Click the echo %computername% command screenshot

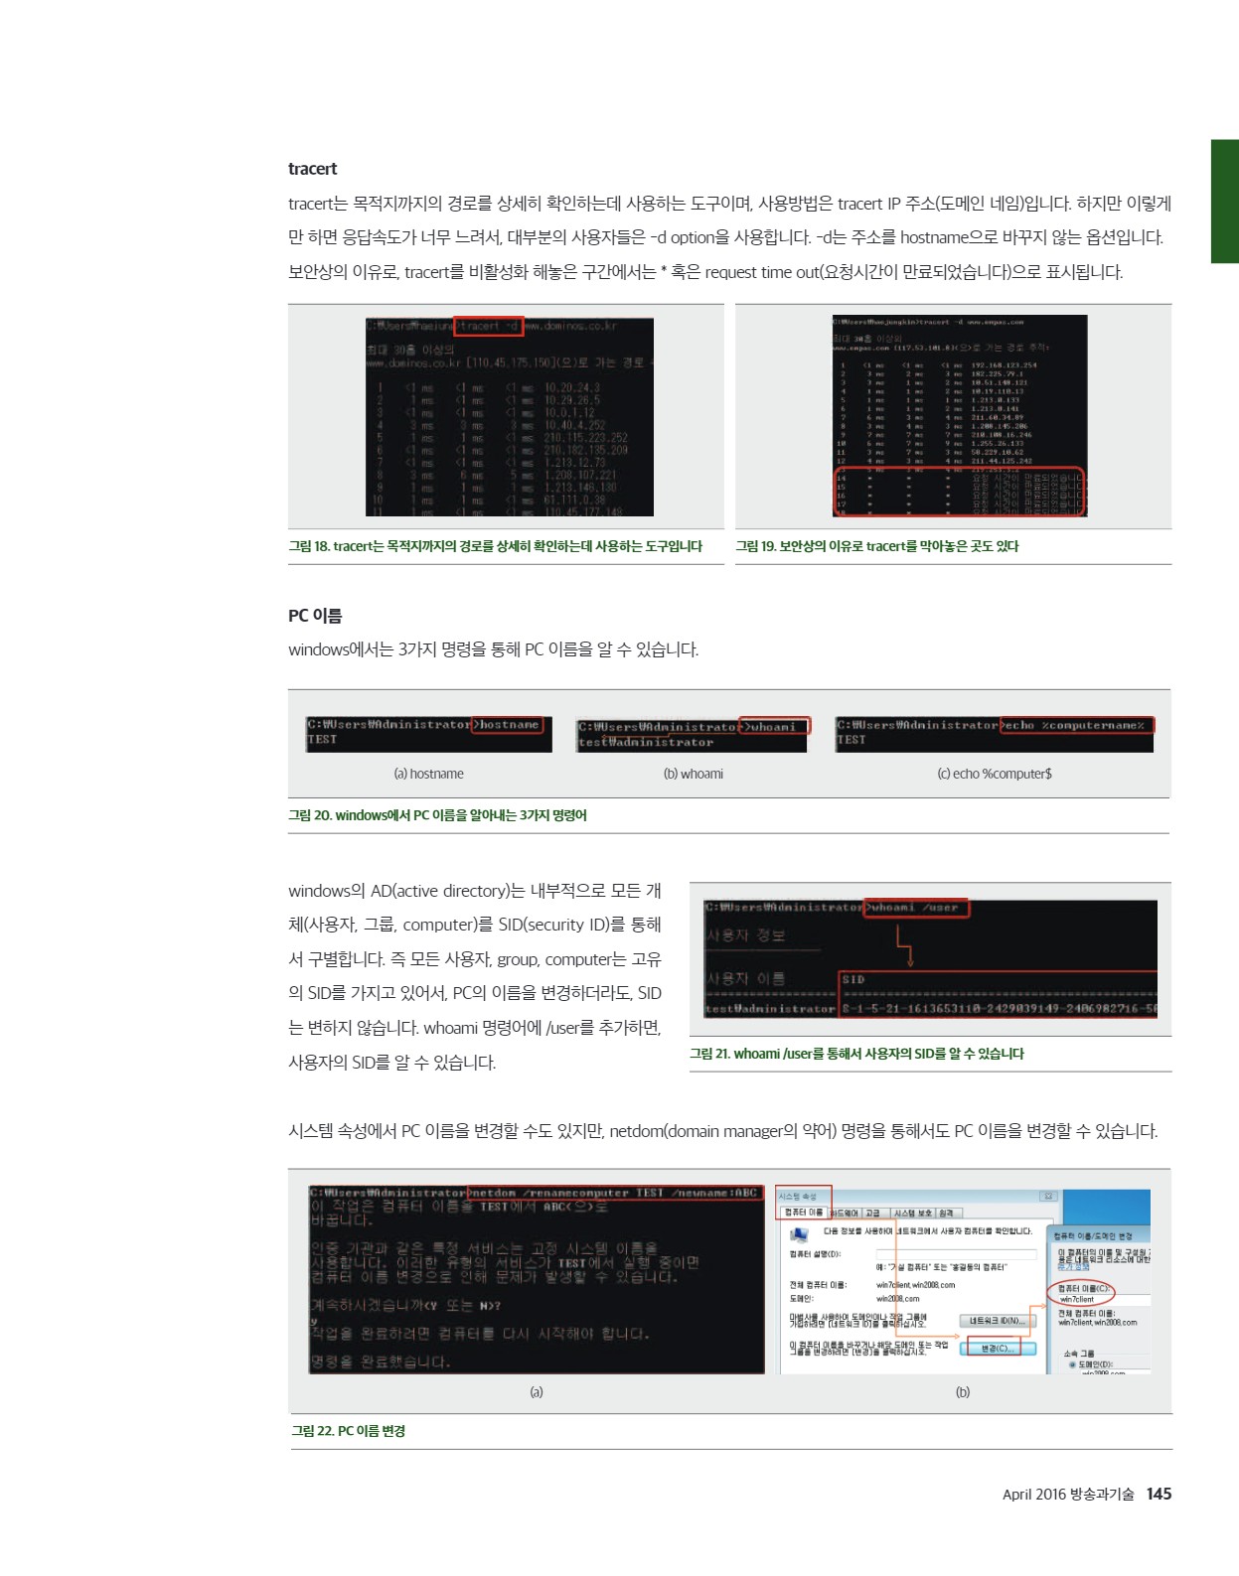[994, 733]
